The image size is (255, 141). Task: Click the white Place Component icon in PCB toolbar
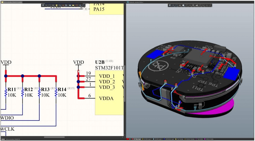point(183,5)
